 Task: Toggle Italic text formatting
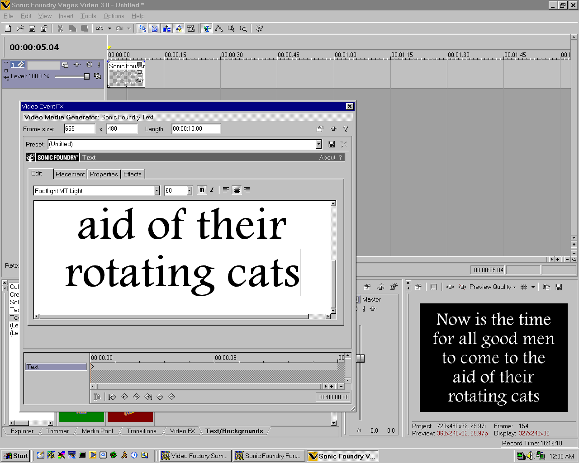click(x=212, y=190)
